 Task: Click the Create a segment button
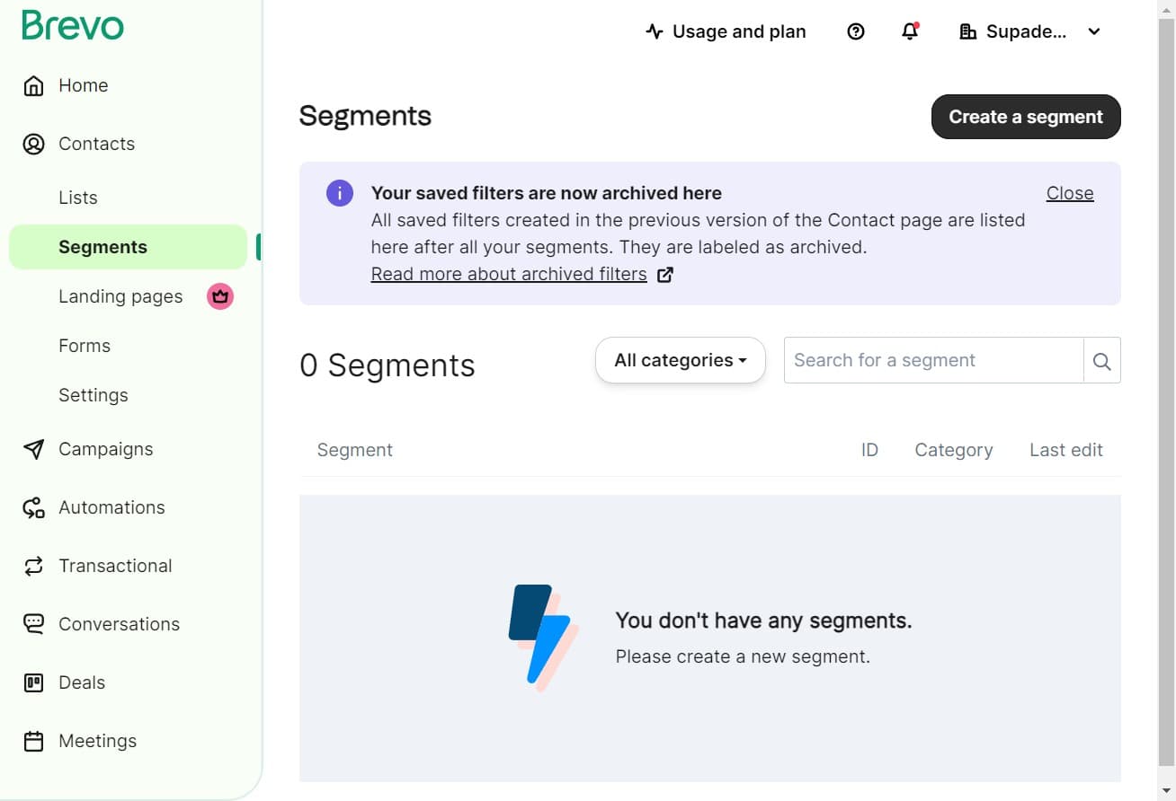(x=1025, y=117)
